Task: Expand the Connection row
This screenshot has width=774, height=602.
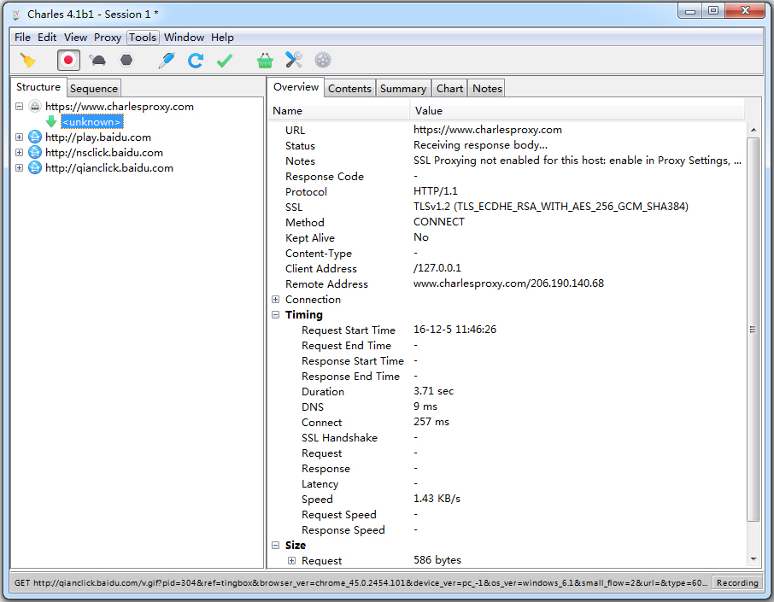Action: 276,300
